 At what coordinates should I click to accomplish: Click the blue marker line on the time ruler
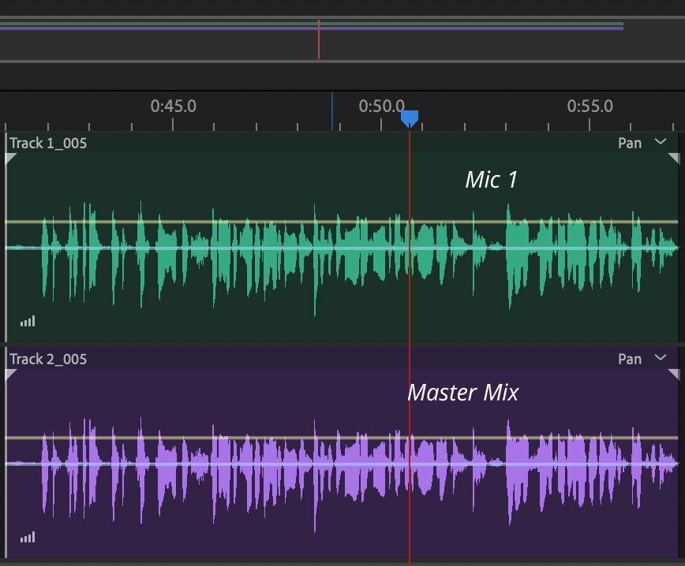coord(332,111)
